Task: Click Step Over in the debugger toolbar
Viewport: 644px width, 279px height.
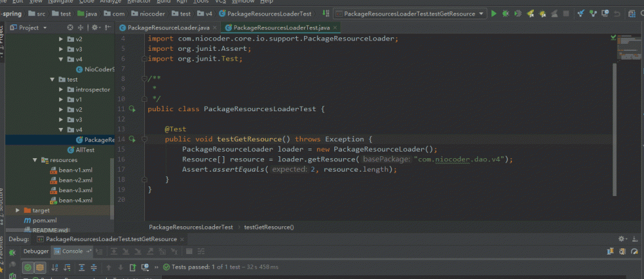Action: tap(115, 251)
